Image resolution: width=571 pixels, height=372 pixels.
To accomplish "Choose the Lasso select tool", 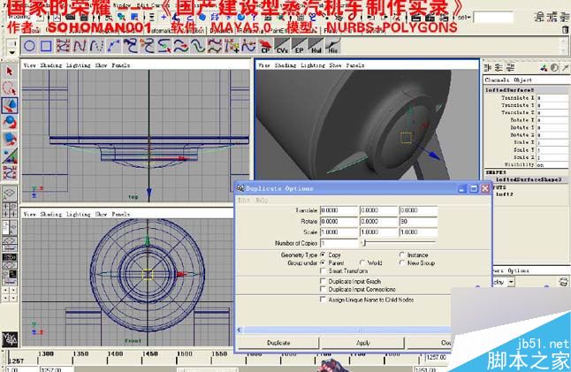I will 10,88.
